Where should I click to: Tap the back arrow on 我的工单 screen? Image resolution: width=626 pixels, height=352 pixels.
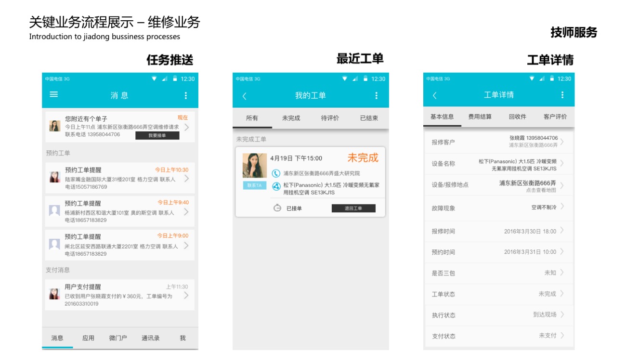pos(244,96)
